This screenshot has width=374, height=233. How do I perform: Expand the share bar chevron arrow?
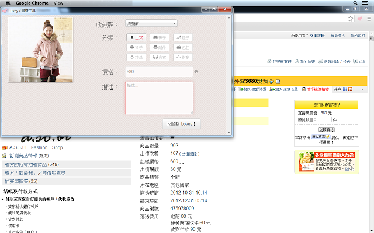(362, 89)
